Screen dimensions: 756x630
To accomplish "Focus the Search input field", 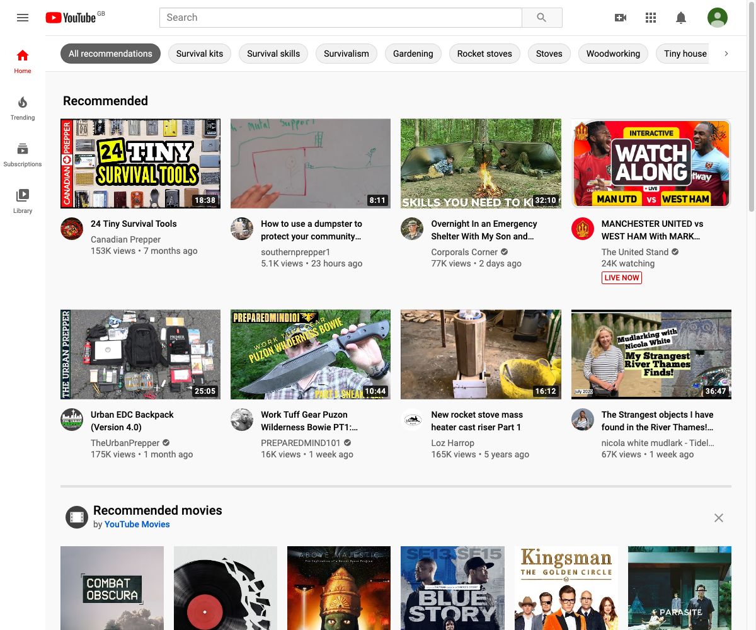I will click(341, 18).
